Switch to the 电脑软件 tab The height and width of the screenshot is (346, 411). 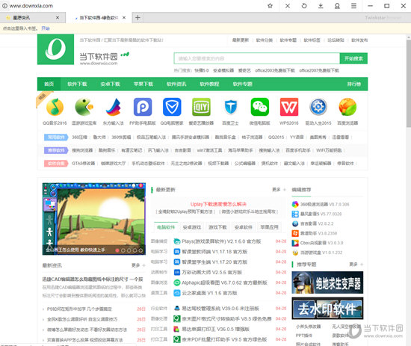166,227
